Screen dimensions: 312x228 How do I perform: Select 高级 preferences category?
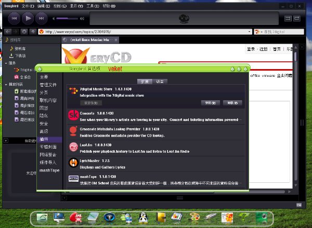[44, 131]
